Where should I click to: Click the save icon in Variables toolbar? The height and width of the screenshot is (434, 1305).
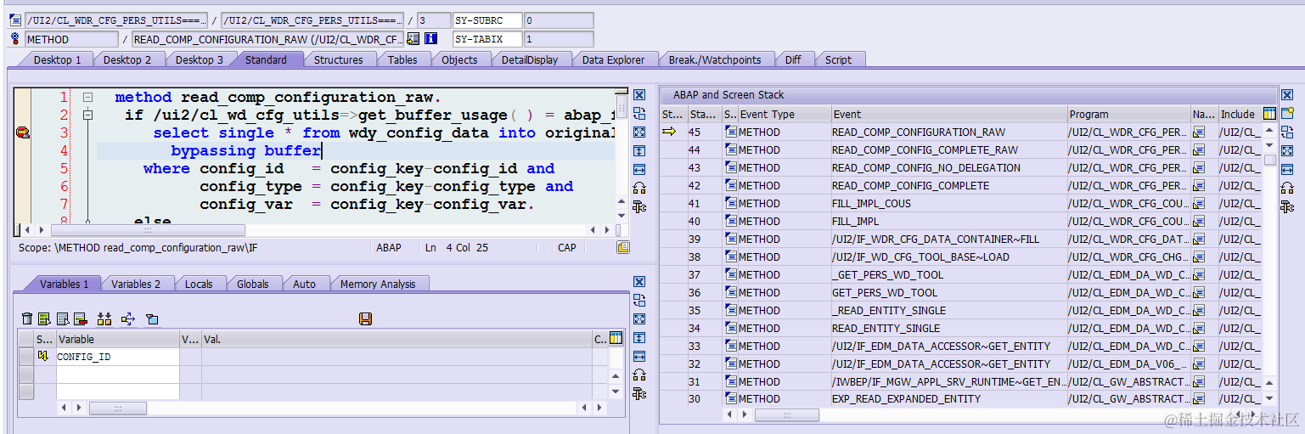[x=366, y=318]
